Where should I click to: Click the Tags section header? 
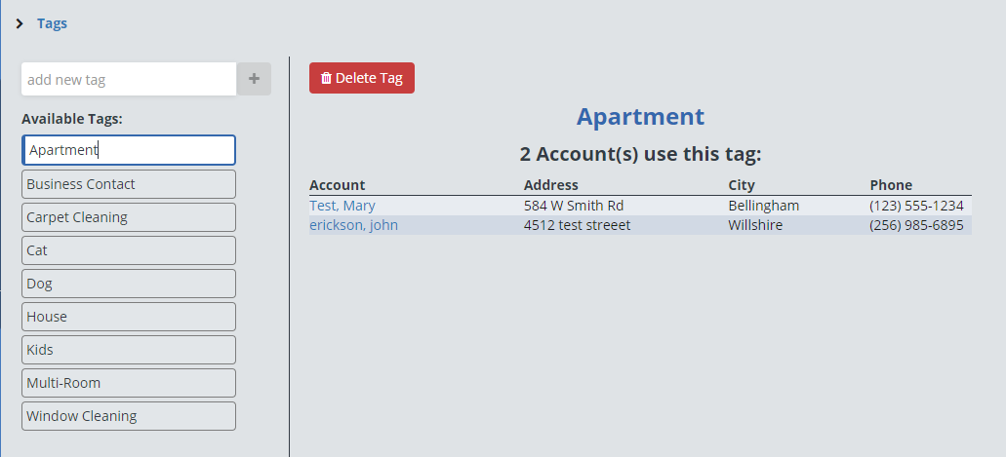click(x=52, y=23)
